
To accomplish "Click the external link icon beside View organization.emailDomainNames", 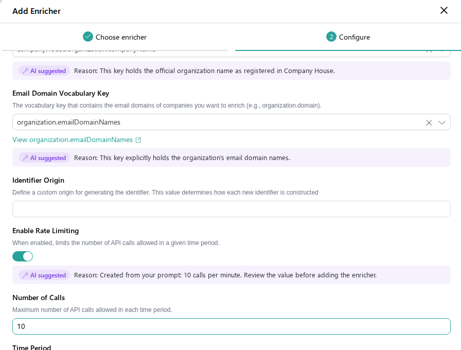I will 138,140.
